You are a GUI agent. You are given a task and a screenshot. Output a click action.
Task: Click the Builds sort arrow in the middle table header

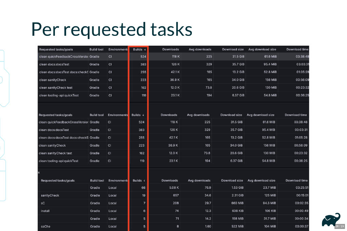coord(143,115)
